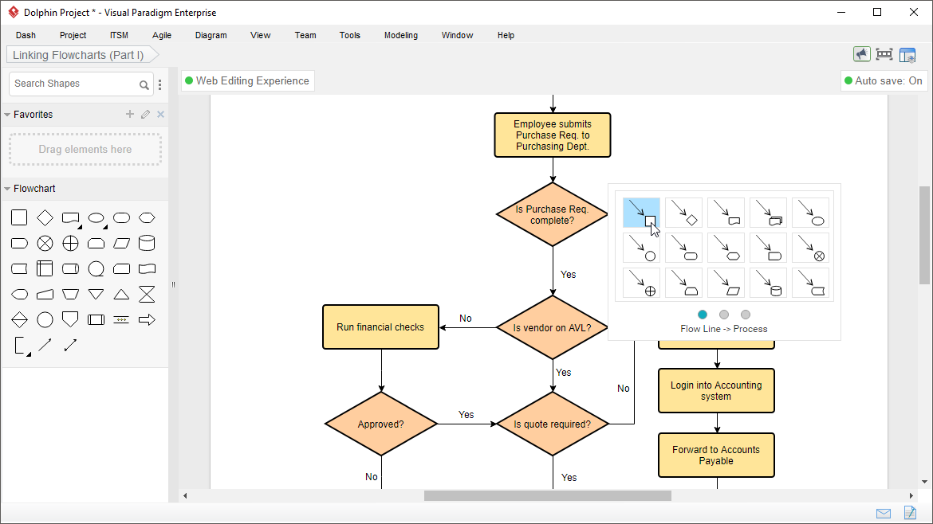Select the second page dot in the shape popup
This screenshot has width=933, height=524.
(x=724, y=315)
